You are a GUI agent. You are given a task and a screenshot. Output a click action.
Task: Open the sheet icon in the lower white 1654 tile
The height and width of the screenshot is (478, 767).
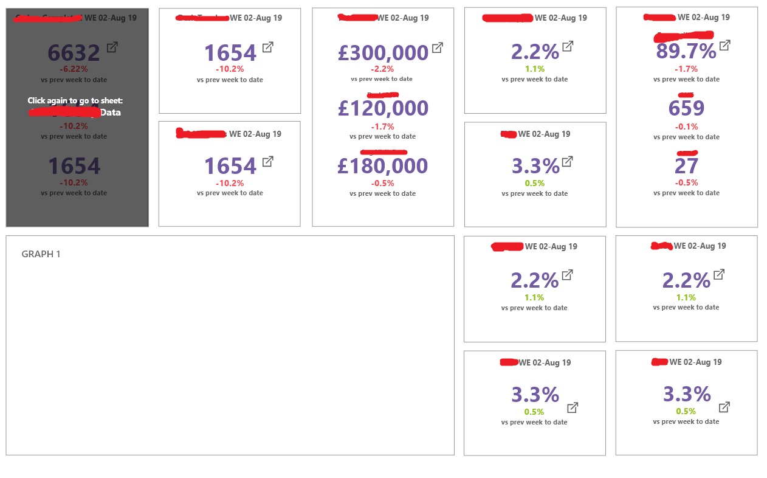267,161
